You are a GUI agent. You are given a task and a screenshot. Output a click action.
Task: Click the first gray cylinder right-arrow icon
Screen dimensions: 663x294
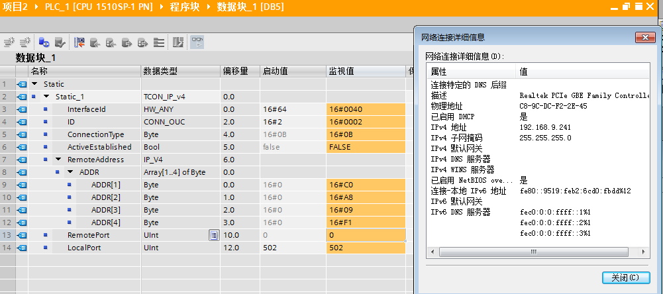click(x=127, y=42)
